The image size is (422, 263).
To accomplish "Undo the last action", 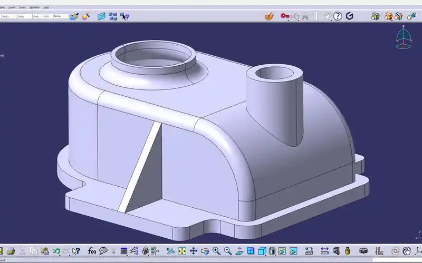I will [x=56, y=251].
